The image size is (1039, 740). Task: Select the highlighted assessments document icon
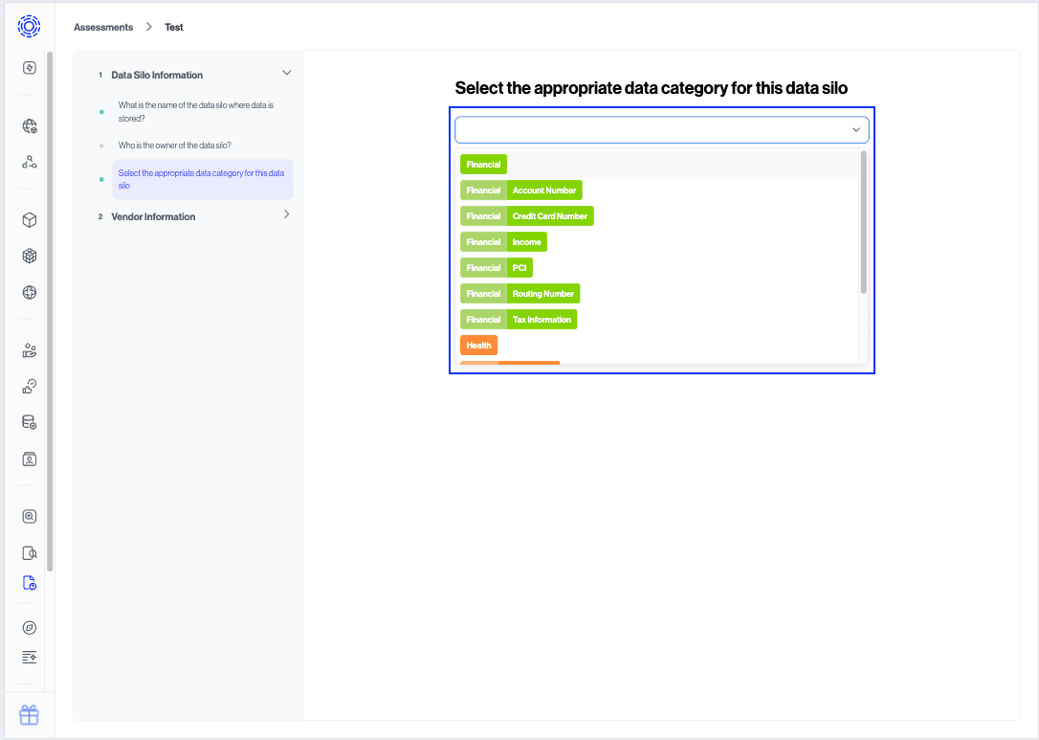(29, 582)
